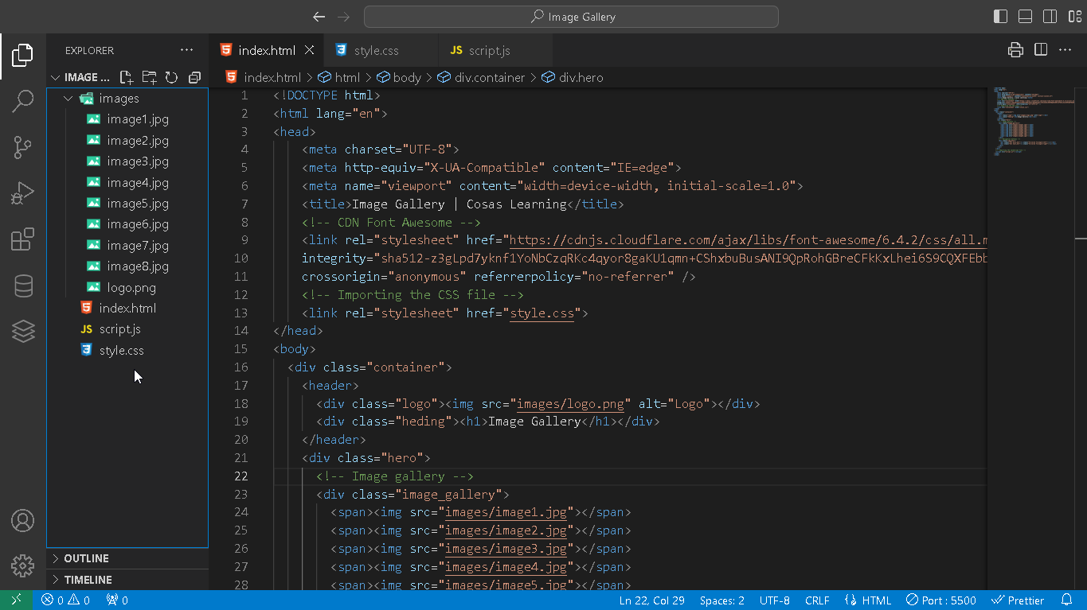Viewport: 1087px width, 610px height.
Task: Collapse all folders in Explorer
Action: [194, 77]
